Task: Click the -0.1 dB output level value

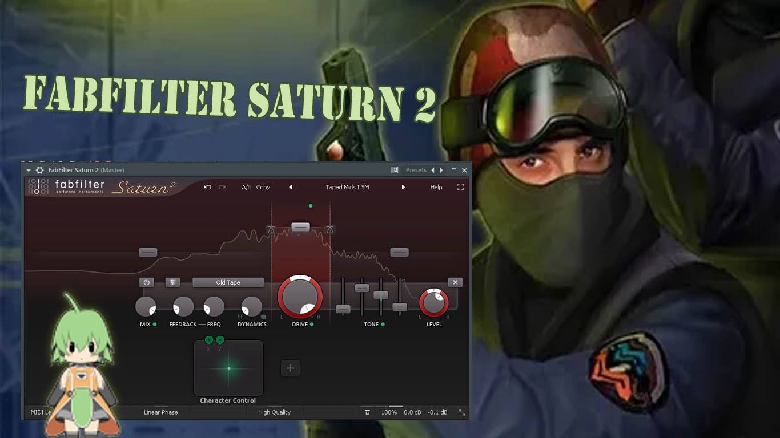Action: [438, 412]
